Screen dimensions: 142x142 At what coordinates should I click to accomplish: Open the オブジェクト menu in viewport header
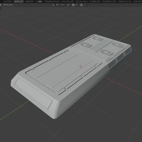(8, 5)
